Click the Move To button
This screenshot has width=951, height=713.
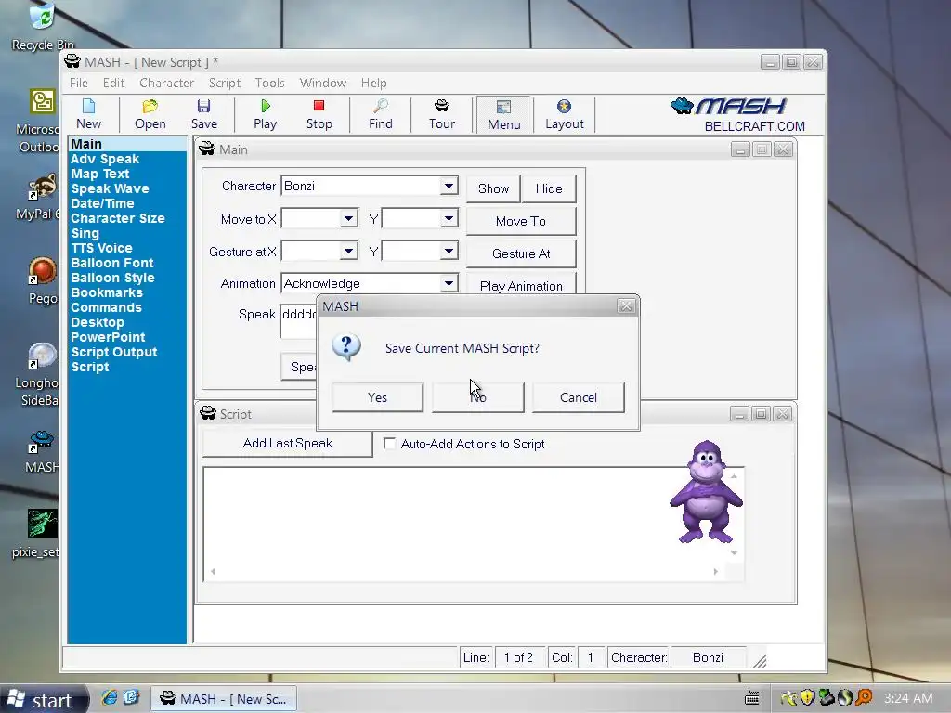point(521,221)
